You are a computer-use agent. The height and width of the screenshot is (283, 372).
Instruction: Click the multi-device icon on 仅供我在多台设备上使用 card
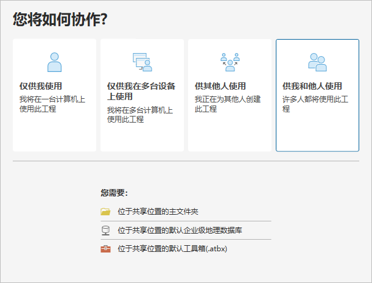pyautogui.click(x=142, y=62)
